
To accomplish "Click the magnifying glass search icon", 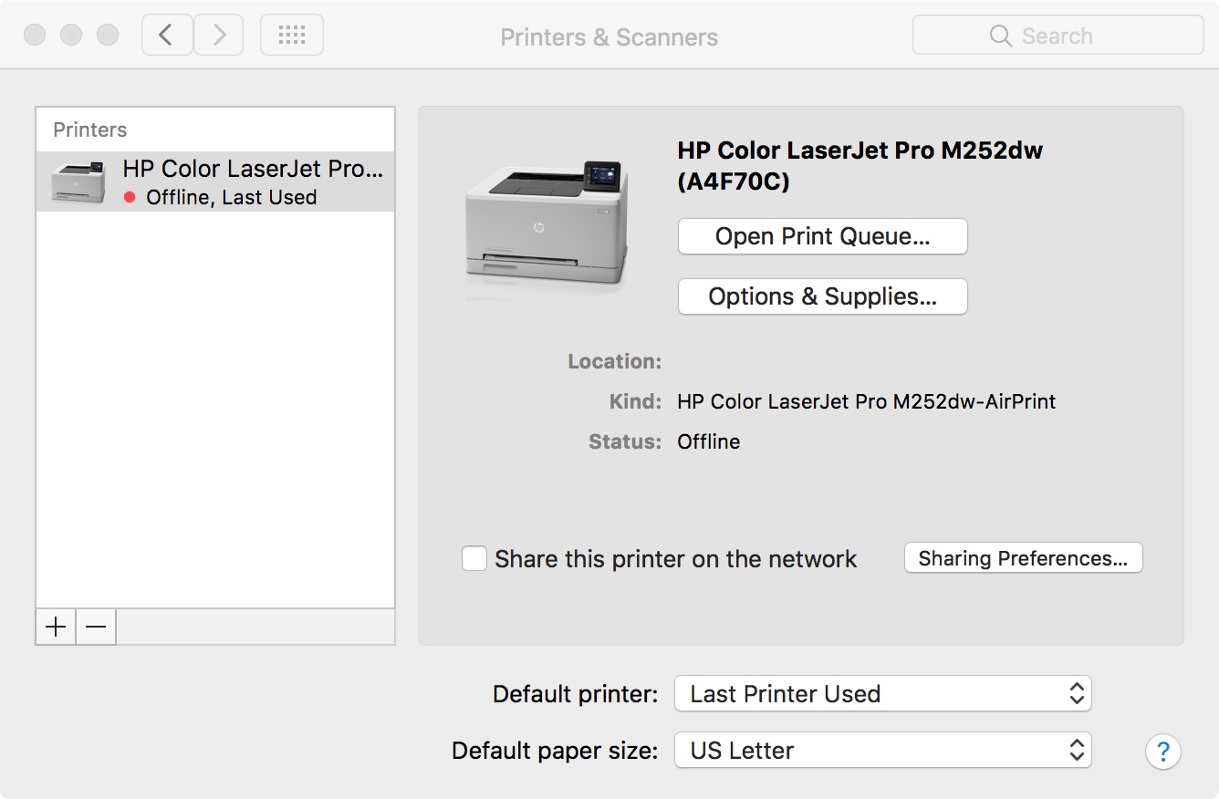I will (1001, 36).
